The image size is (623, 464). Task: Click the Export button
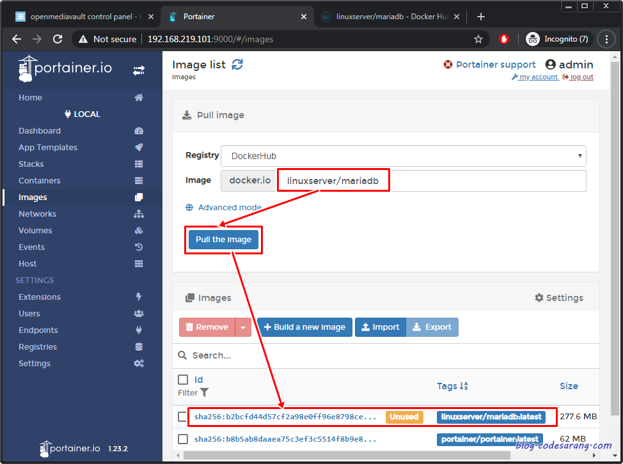pos(432,327)
